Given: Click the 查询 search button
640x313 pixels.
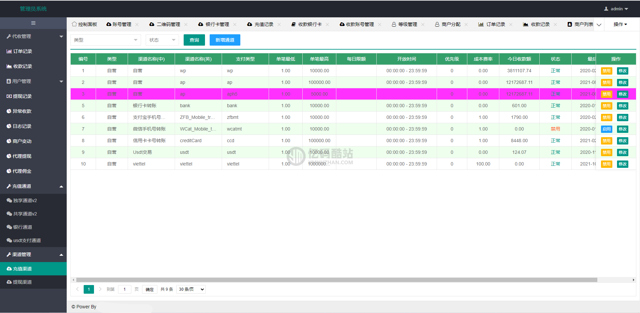Looking at the screenshot, I should (x=194, y=40).
